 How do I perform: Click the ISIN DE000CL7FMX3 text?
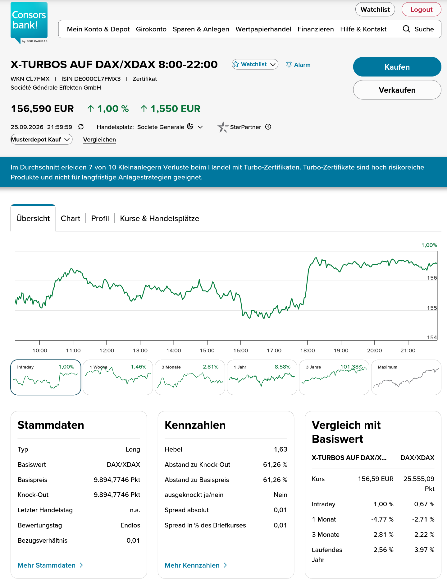tap(91, 79)
